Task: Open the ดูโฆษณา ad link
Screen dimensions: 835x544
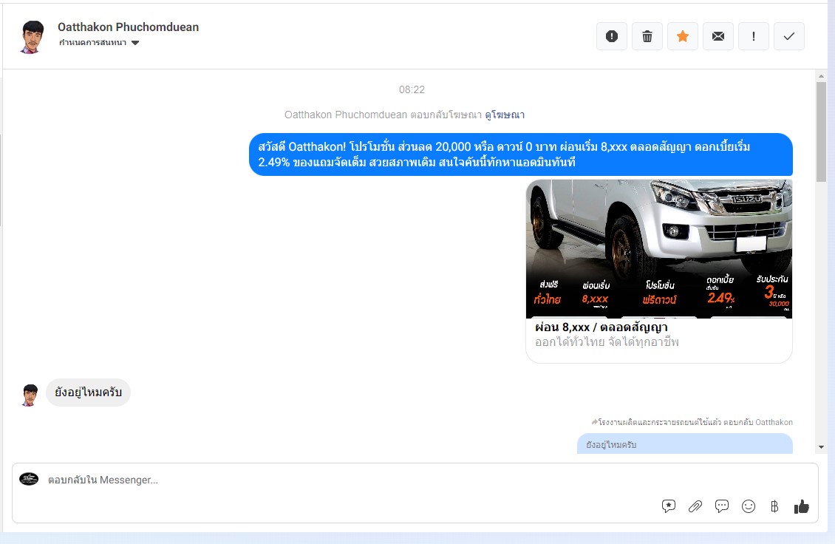Action: click(x=505, y=115)
